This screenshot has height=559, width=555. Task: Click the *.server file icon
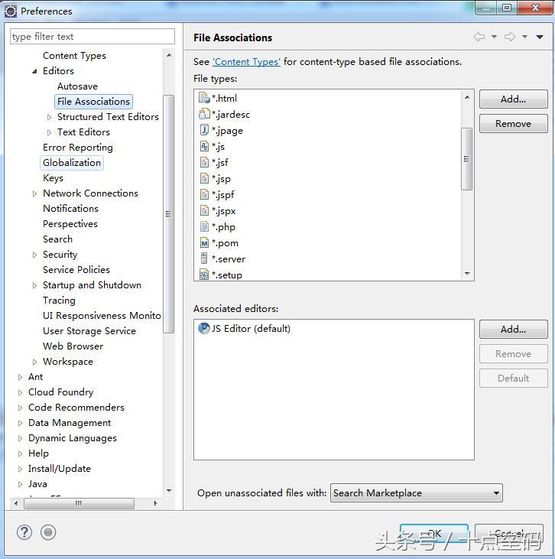click(x=204, y=258)
